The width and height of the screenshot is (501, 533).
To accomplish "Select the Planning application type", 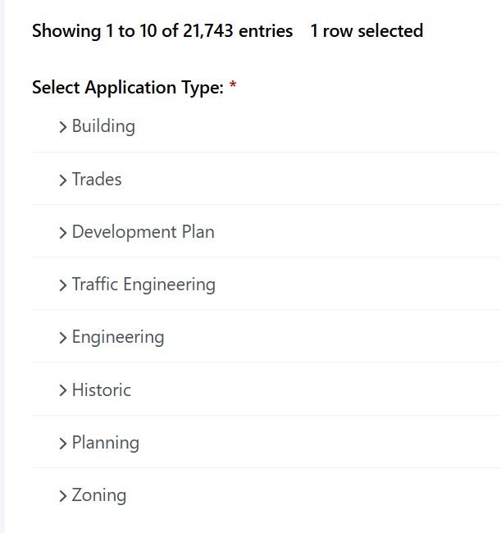I will click(x=106, y=443).
